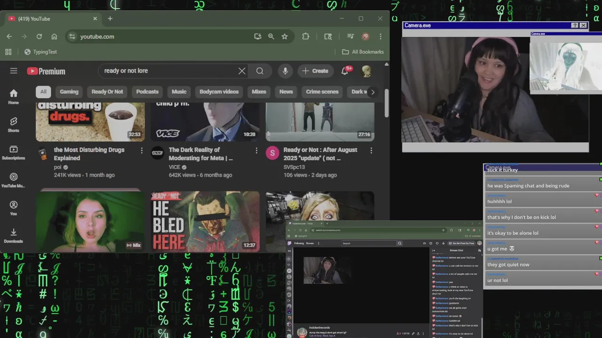Viewport: 602px width, 338px height.
Task: Open TypingTest bookmark
Action: pos(40,52)
